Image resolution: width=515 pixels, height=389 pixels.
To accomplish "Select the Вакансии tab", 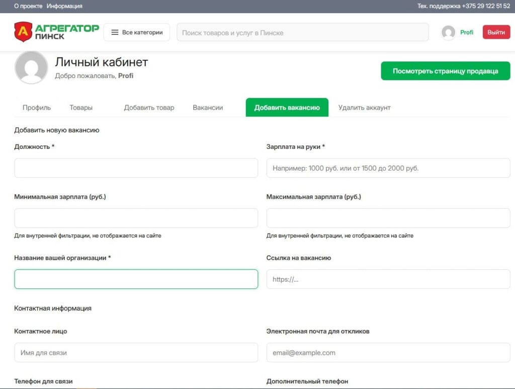I will coord(208,108).
